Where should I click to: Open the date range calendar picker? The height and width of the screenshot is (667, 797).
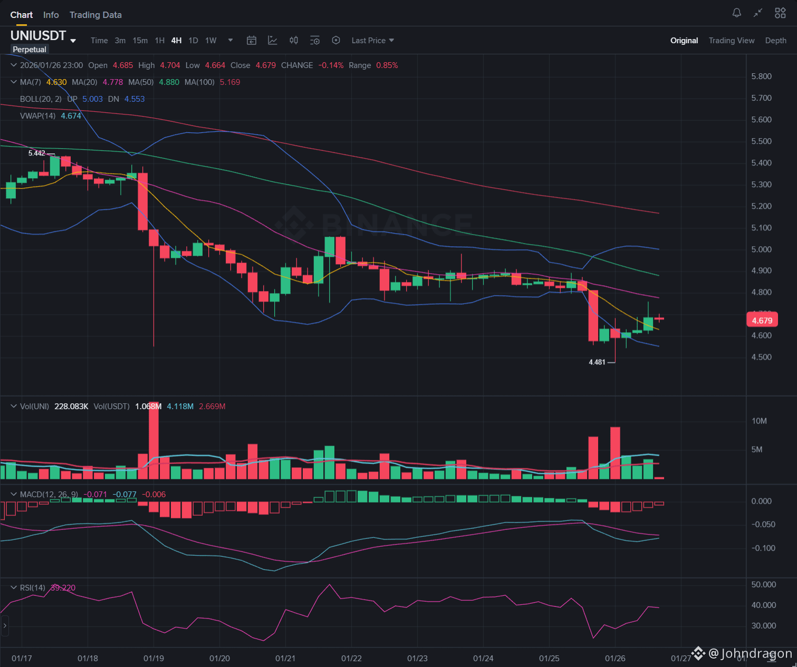pyautogui.click(x=252, y=40)
